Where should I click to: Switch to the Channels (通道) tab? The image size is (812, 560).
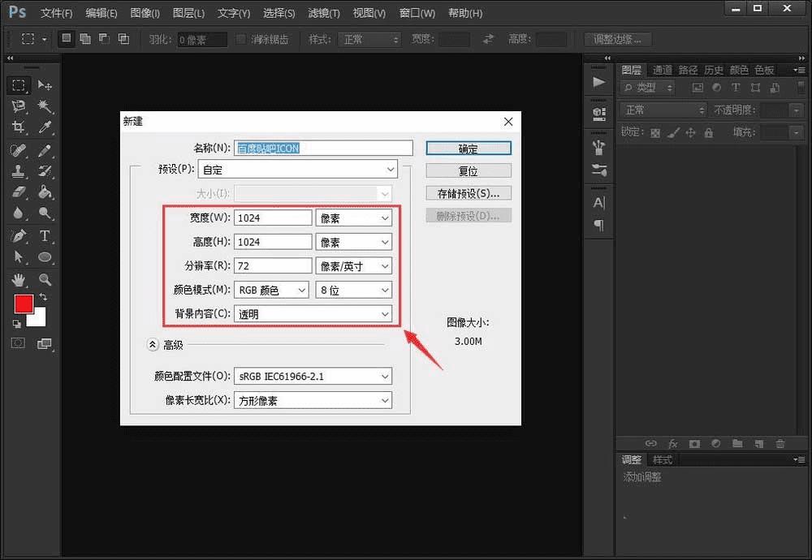point(662,70)
